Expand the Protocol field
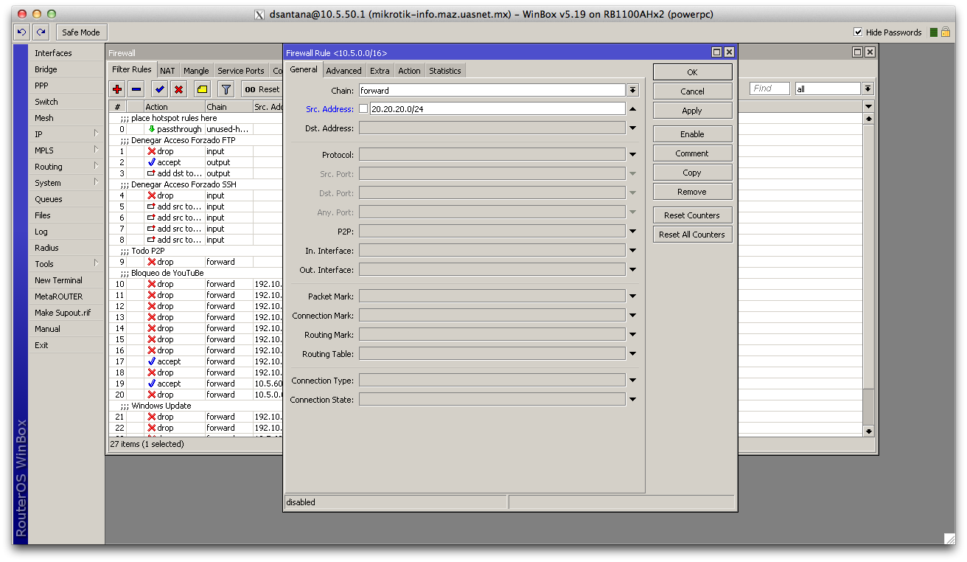 point(633,155)
